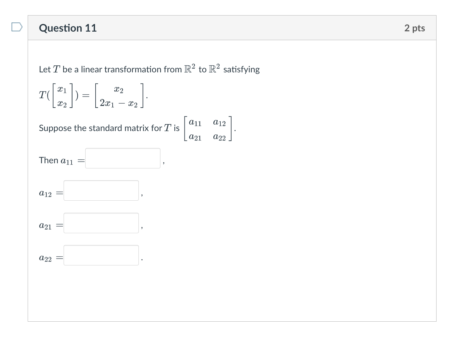Viewport: 470px width, 349px height.
Task: Select the question marker icon on the left margin
Action: pyautogui.click(x=16, y=27)
